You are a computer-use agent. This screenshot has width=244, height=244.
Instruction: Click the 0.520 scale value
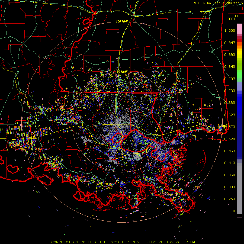click(230, 139)
